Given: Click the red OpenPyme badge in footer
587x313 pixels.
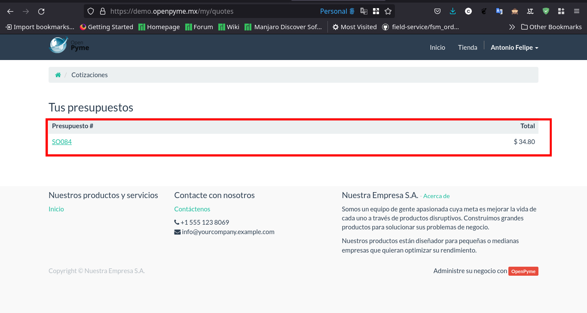Looking at the screenshot, I should click(x=523, y=271).
